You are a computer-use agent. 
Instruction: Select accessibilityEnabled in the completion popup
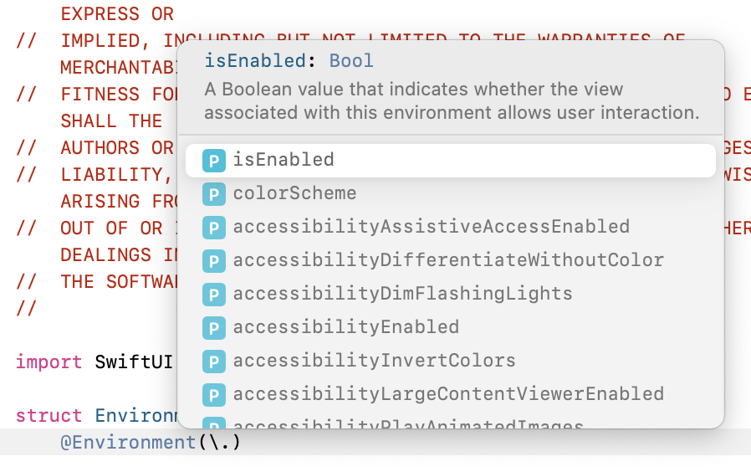coord(450,328)
